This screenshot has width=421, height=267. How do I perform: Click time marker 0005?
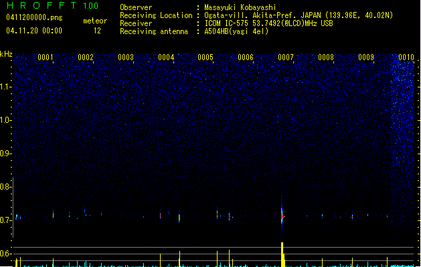point(205,57)
